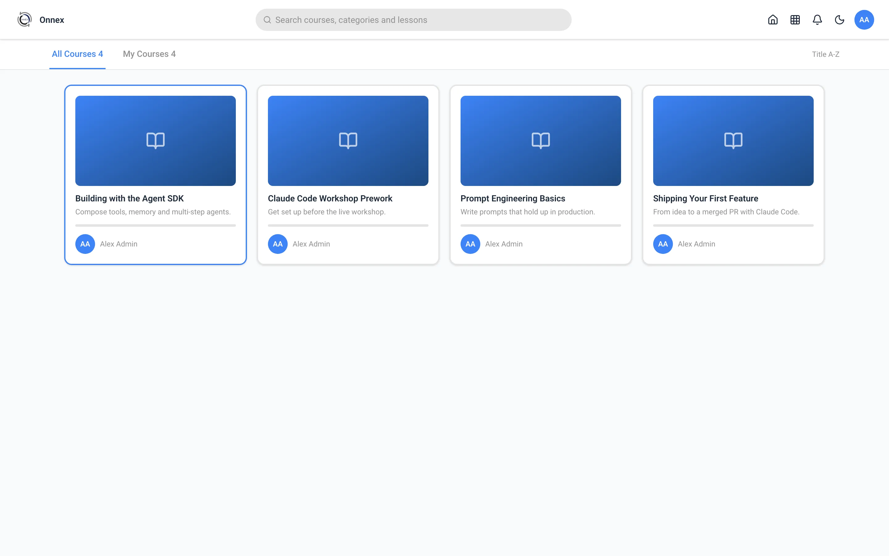Click the Onnex brand name text

pyautogui.click(x=52, y=20)
